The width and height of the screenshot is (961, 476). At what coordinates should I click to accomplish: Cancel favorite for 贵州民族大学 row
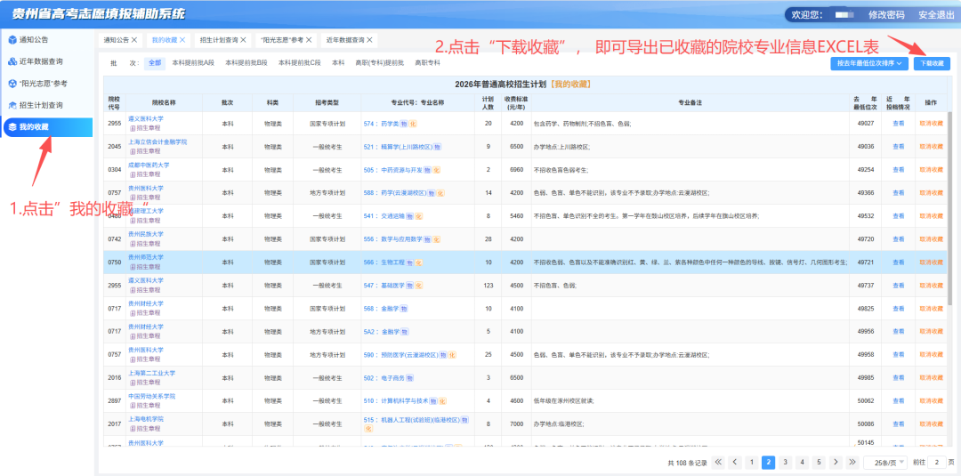point(931,239)
